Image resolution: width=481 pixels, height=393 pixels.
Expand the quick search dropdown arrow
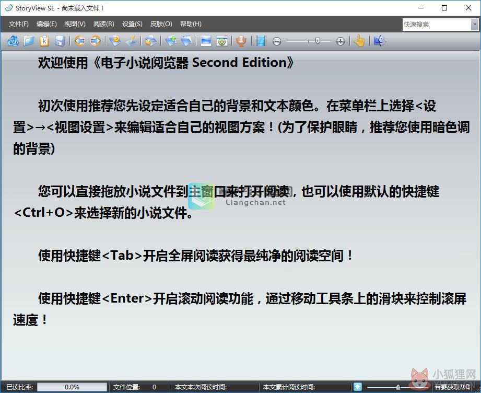pyautogui.click(x=475, y=25)
